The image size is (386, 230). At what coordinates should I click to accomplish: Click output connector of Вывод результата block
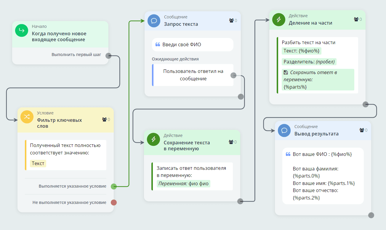coord(371,215)
